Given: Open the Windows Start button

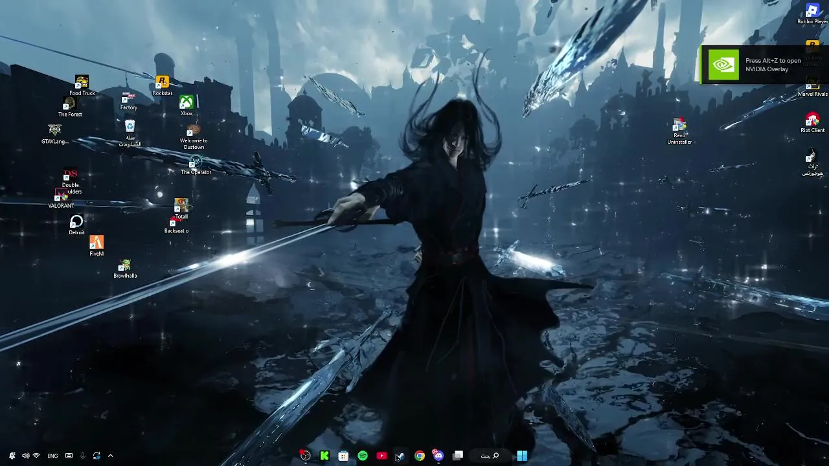Looking at the screenshot, I should [x=521, y=456].
